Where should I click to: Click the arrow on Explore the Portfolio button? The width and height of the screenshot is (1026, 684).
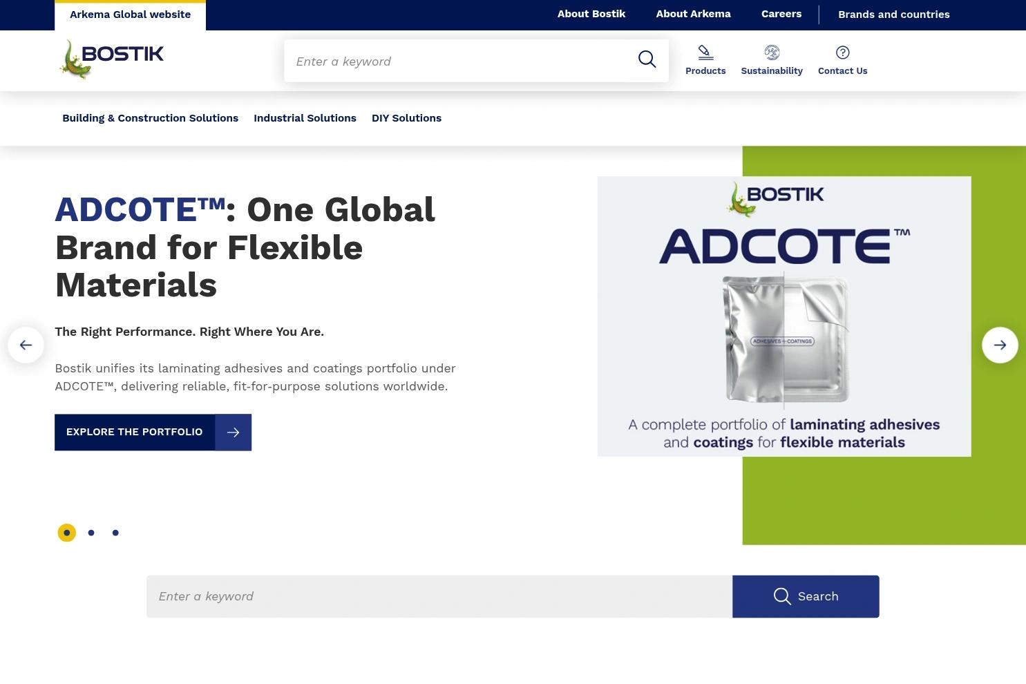pyautogui.click(x=234, y=433)
